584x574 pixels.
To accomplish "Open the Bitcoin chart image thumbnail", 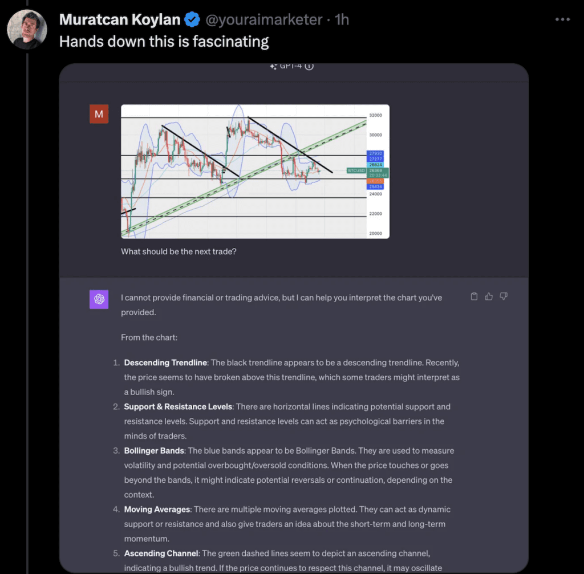I will (254, 171).
